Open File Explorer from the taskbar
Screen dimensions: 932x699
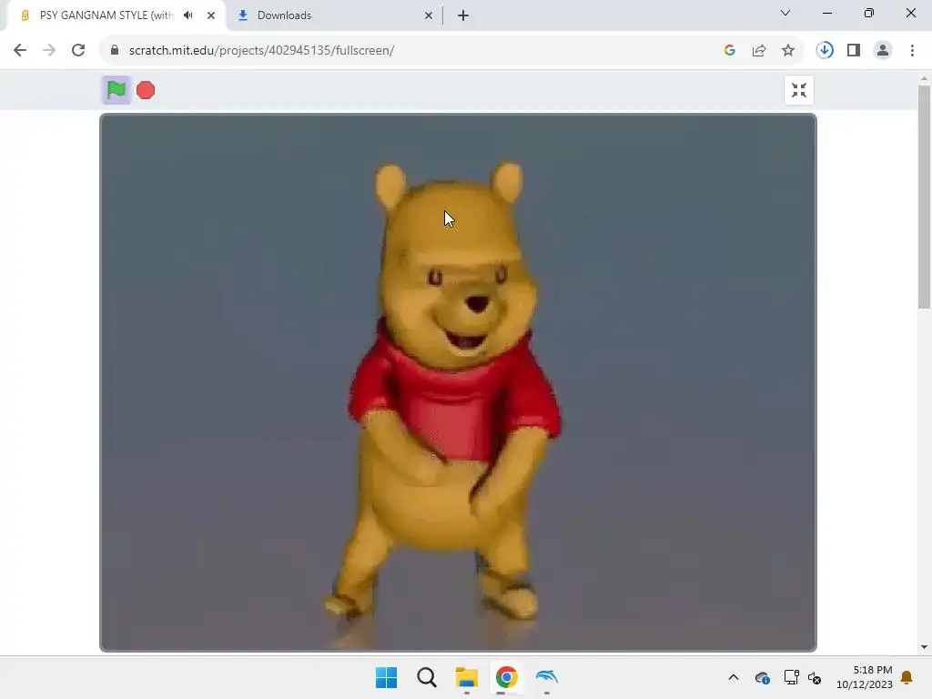click(x=467, y=677)
